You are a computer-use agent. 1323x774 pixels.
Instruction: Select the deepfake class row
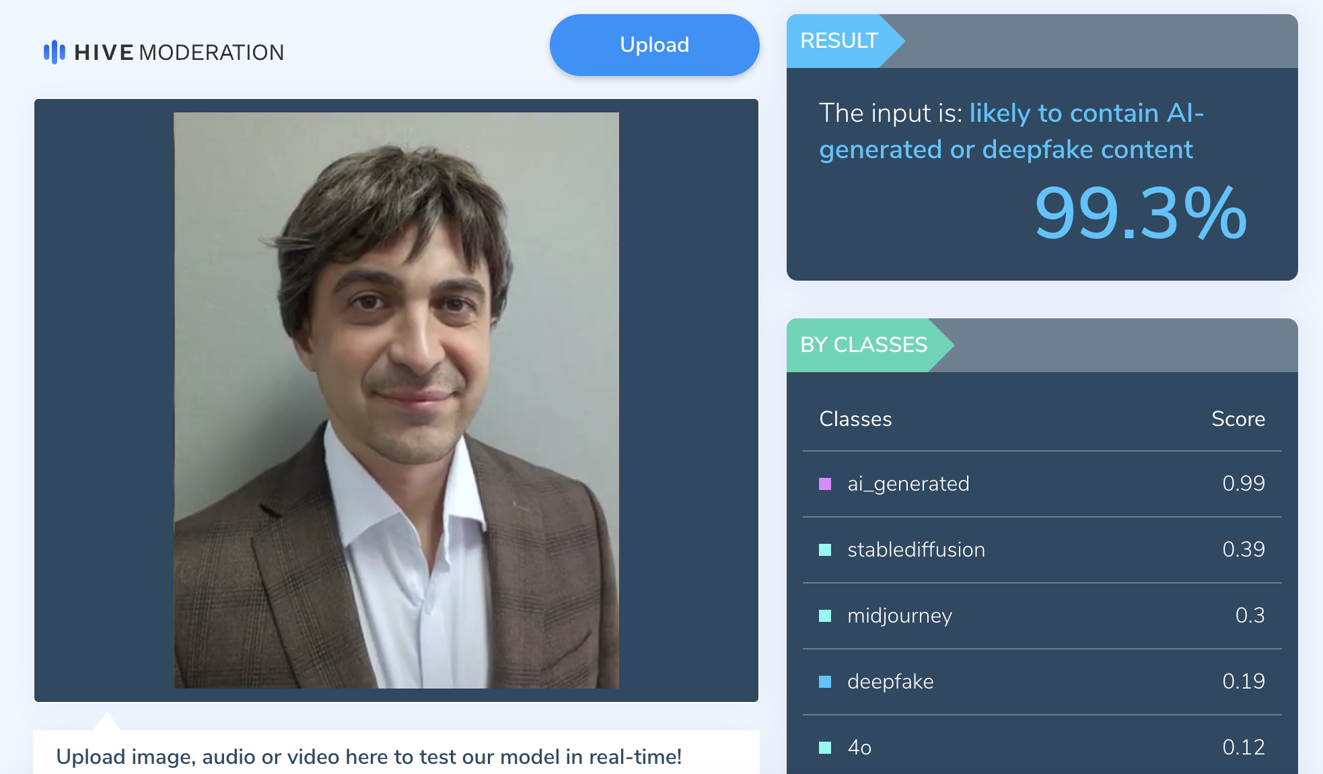(x=1042, y=682)
